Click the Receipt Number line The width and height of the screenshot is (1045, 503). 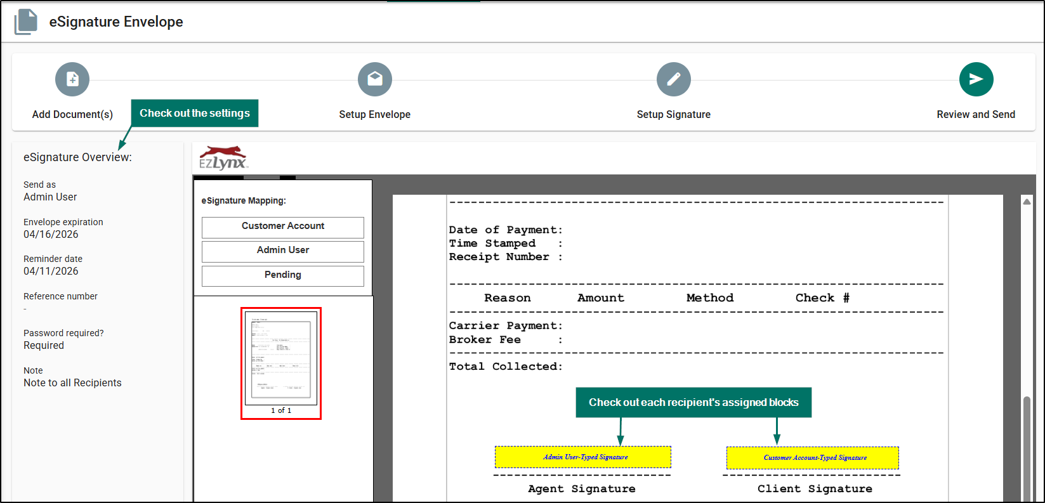click(506, 256)
